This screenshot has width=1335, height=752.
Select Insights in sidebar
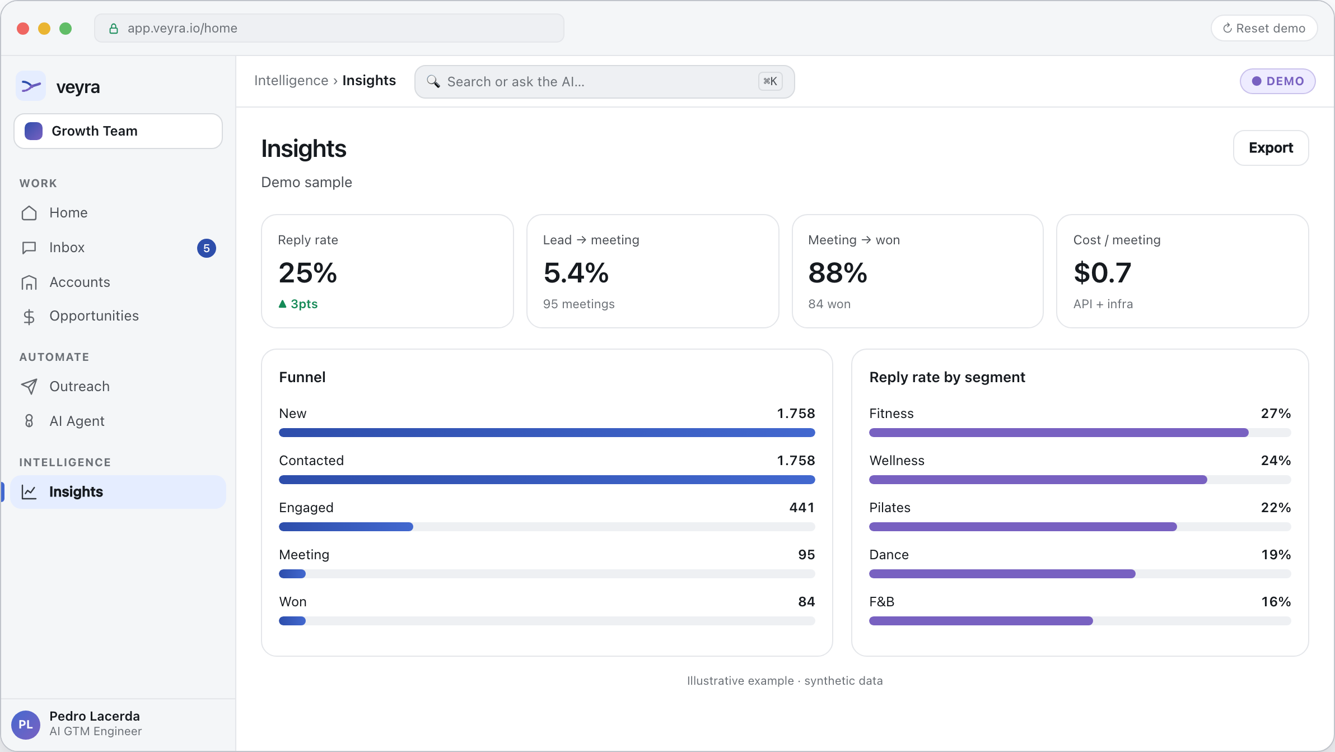click(118, 492)
